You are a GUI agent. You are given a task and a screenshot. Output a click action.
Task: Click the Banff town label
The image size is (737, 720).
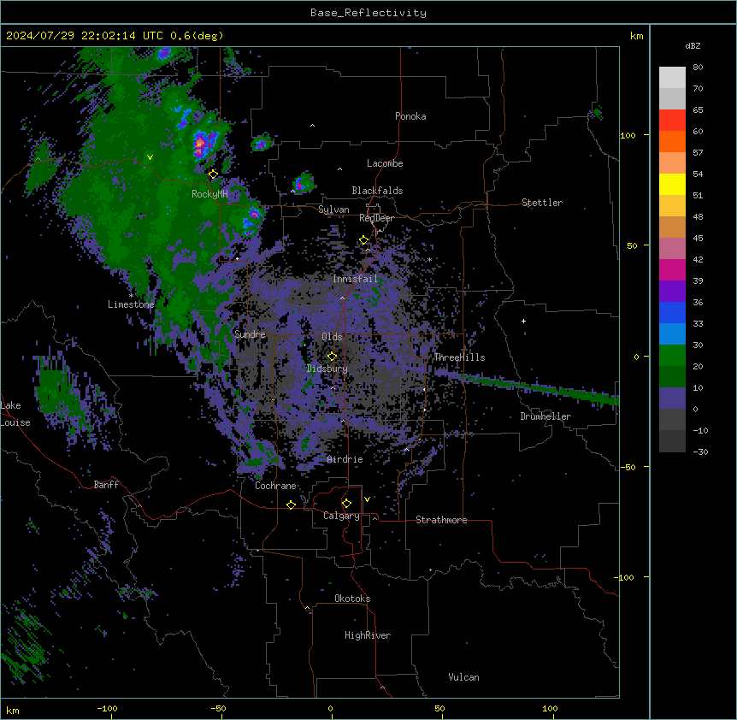pos(106,485)
